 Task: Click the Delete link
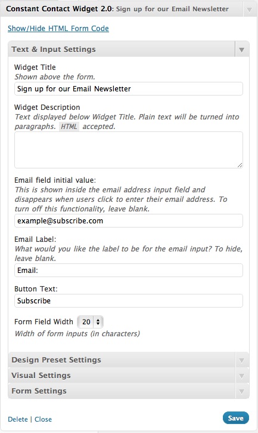pyautogui.click(x=18, y=419)
